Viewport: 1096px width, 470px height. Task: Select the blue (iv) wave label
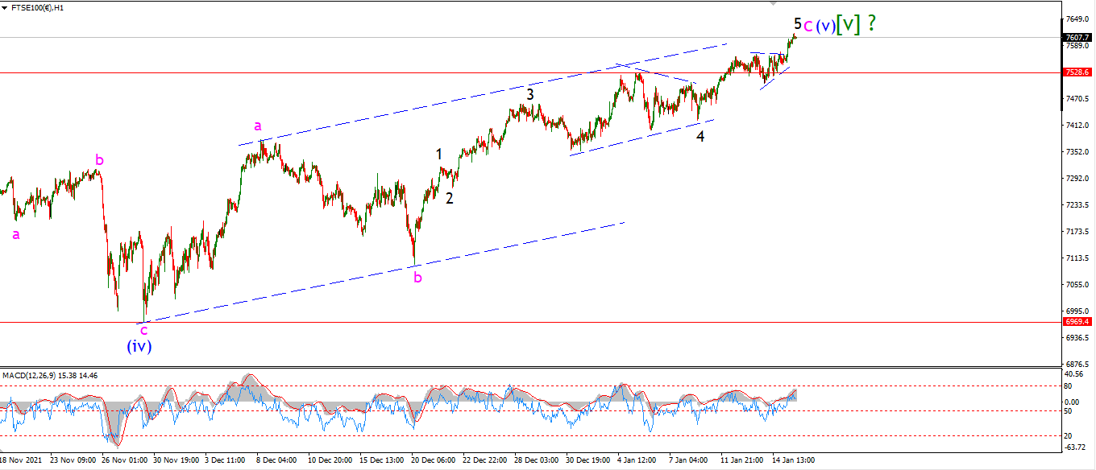[139, 346]
